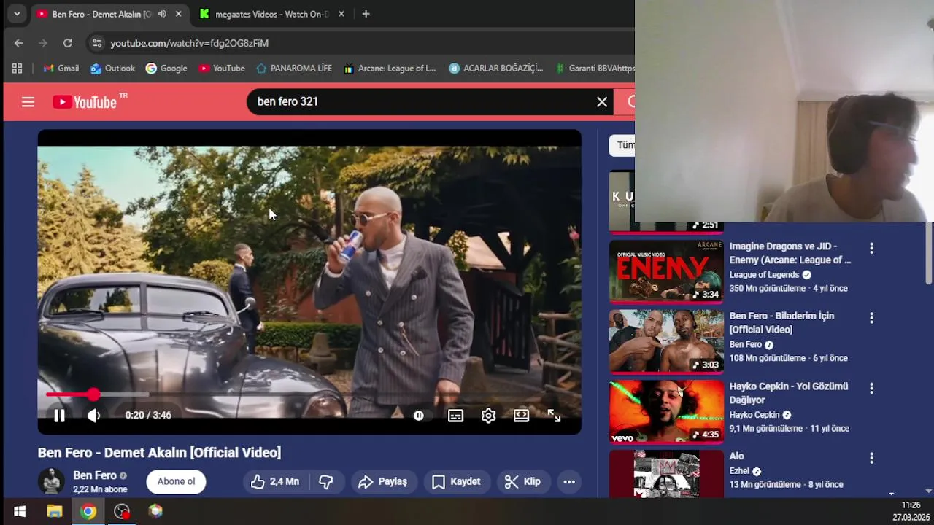This screenshot has width=934, height=525.
Task: Open the Biladerim İçin video thumbnail
Action: click(666, 341)
